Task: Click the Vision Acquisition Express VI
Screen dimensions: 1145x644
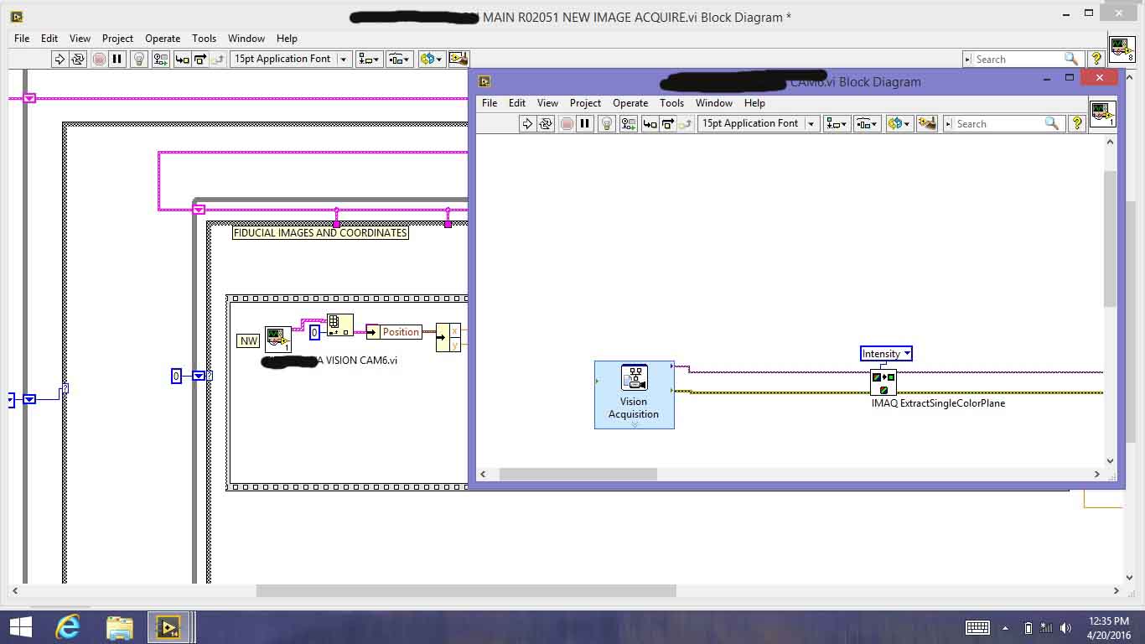Action: (x=634, y=394)
